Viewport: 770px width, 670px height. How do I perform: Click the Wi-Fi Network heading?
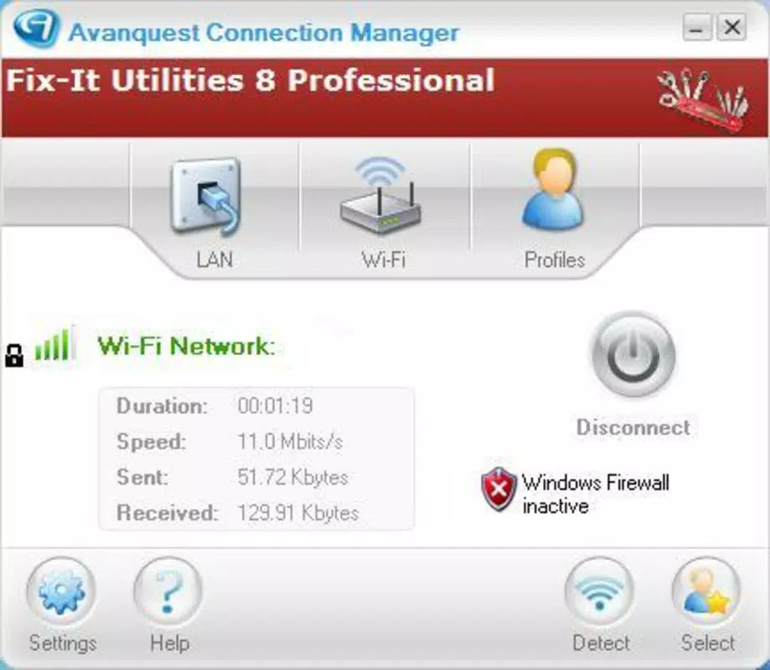coord(186,346)
